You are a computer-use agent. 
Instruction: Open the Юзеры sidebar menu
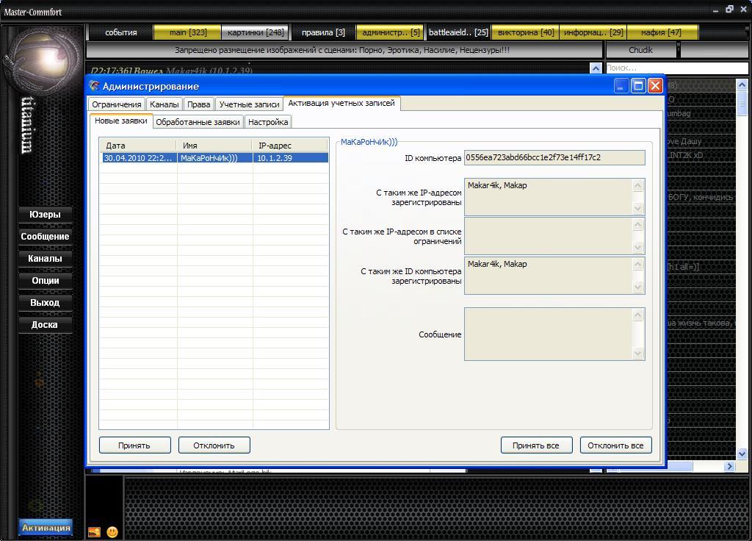(45, 215)
